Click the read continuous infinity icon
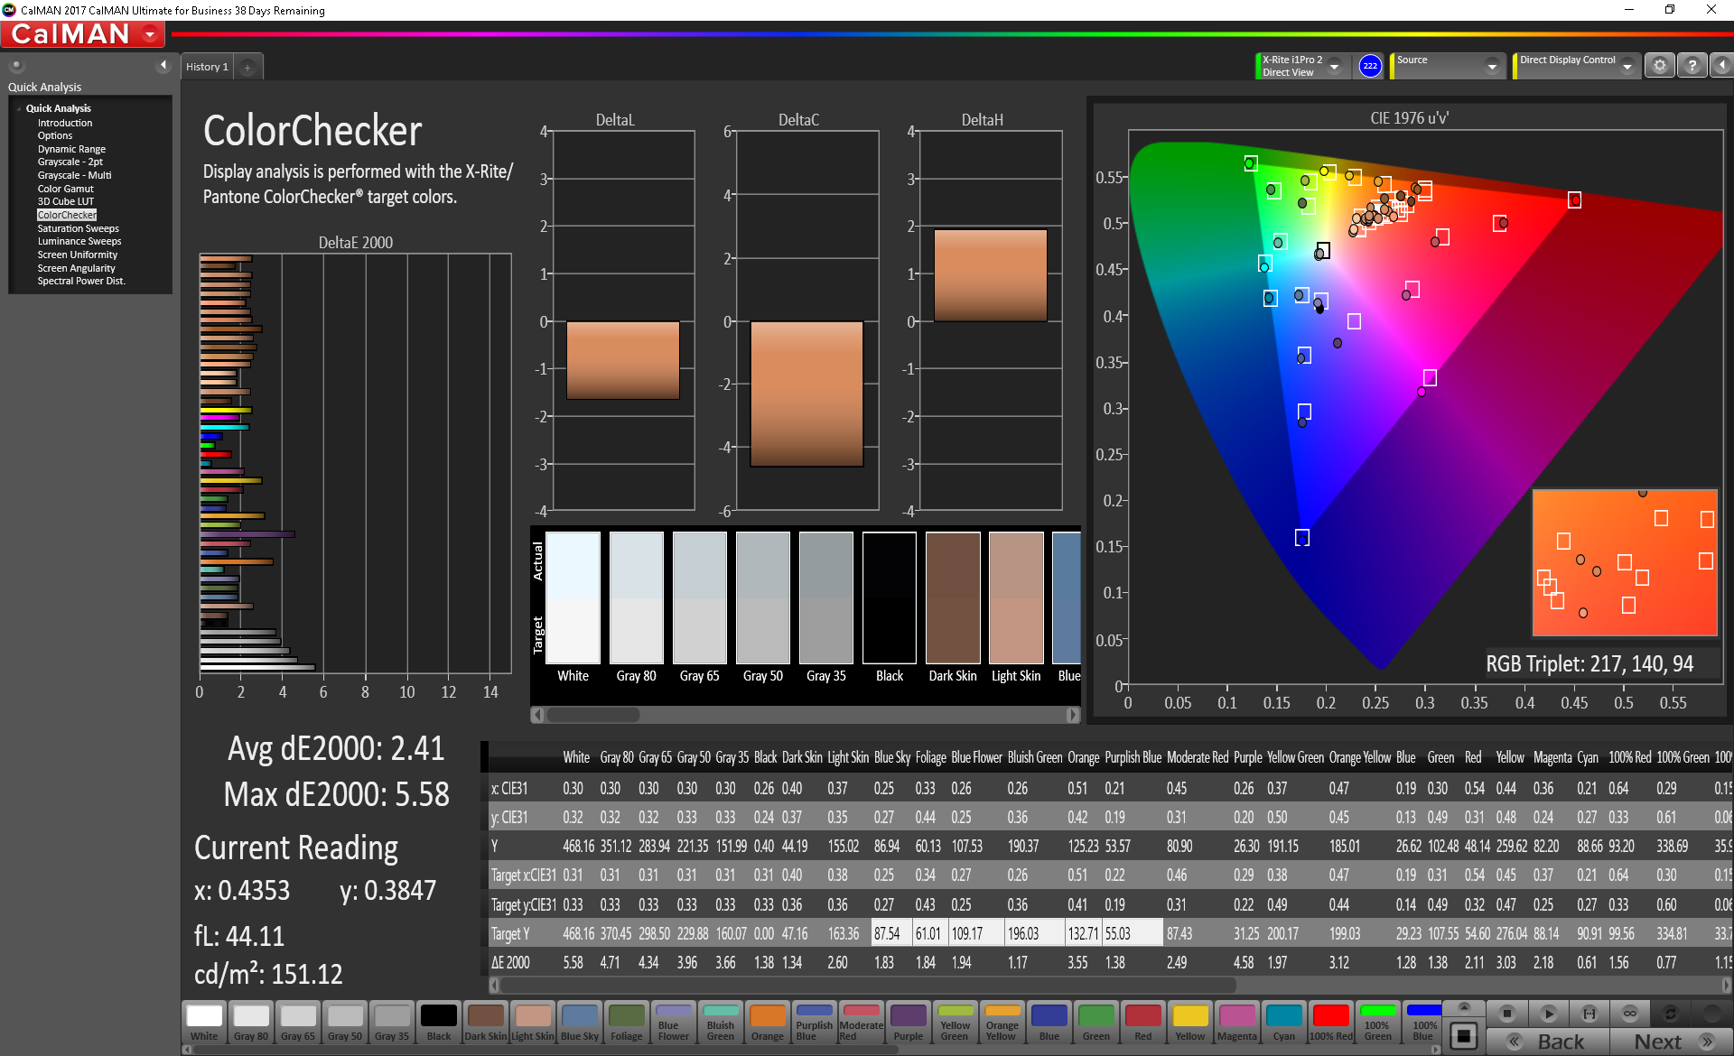This screenshot has width=1734, height=1056. (x=1629, y=1013)
